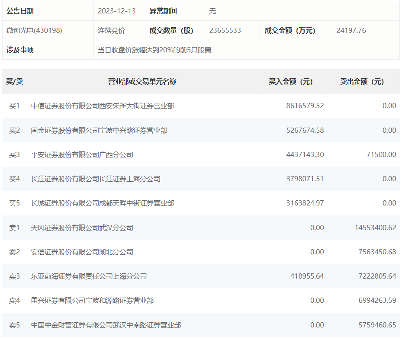The image size is (402, 340).
Task: Click the 买/卖 column header
Action: tap(14, 81)
